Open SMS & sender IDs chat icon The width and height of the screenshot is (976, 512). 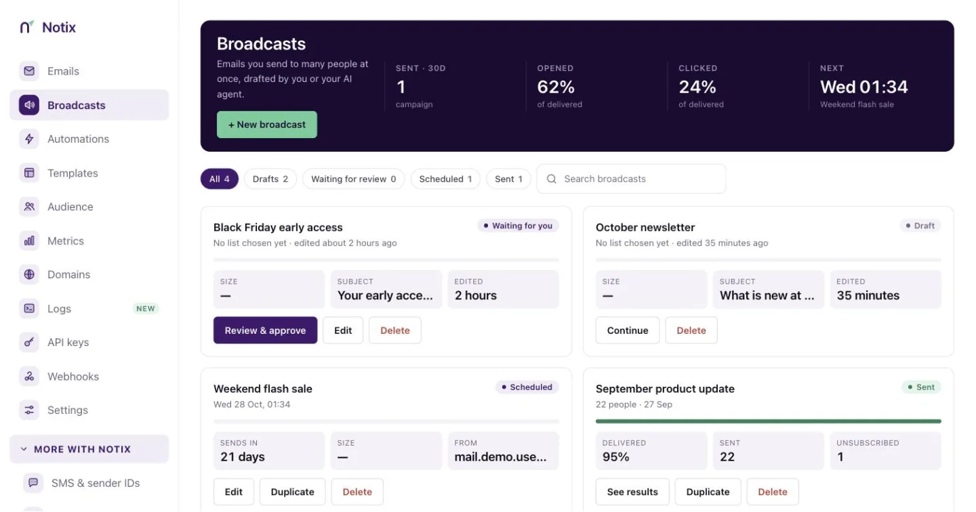click(x=33, y=483)
